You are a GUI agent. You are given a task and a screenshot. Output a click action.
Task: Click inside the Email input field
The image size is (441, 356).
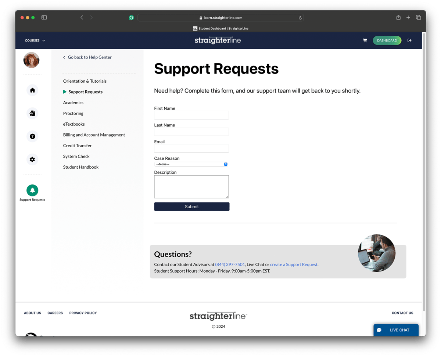[x=191, y=148]
